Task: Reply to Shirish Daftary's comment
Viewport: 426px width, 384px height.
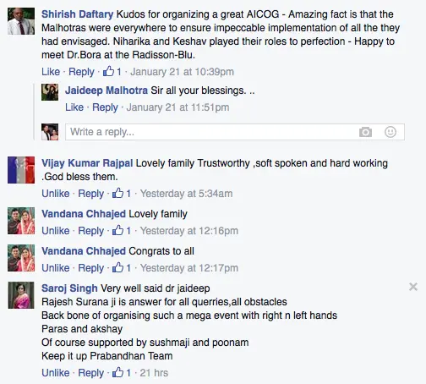Action: point(81,72)
